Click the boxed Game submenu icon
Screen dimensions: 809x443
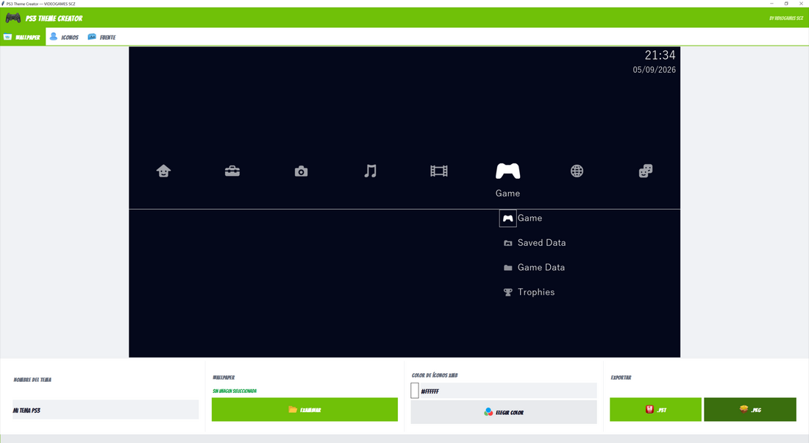[x=507, y=219]
